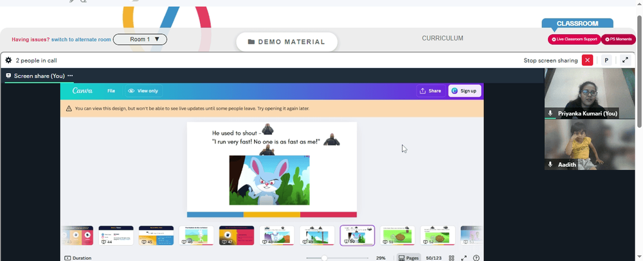Open the DEMO MATERIAL folder button

coord(287,42)
